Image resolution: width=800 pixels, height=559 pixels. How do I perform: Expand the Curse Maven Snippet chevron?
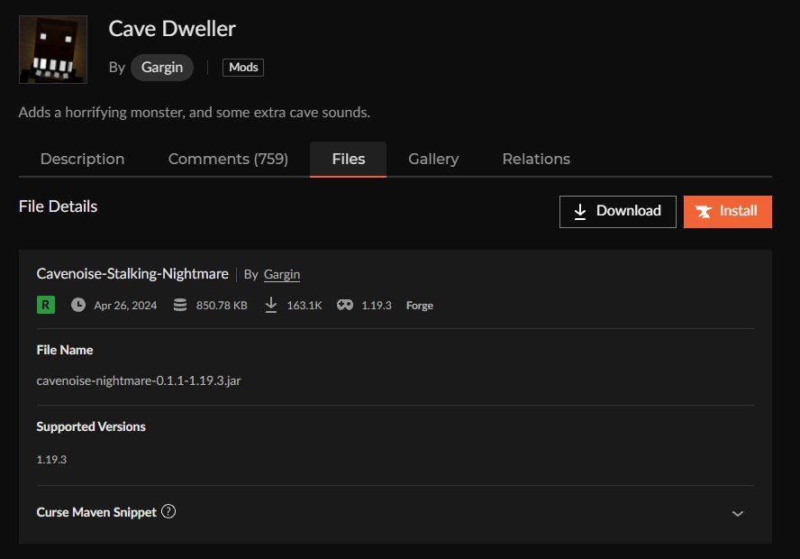point(738,513)
